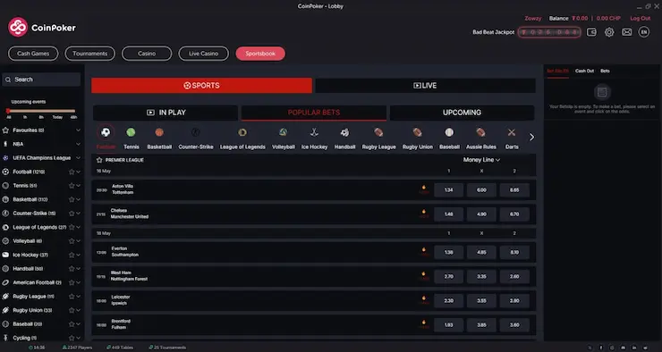Toggle favourite star for Volleyball sidebar row
Viewport: 662px width, 352px height.
click(x=72, y=241)
